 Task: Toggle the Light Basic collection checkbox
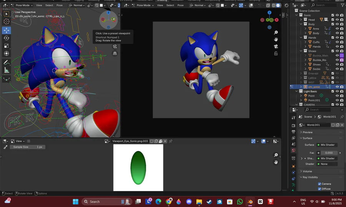pyautogui.click(x=333, y=91)
